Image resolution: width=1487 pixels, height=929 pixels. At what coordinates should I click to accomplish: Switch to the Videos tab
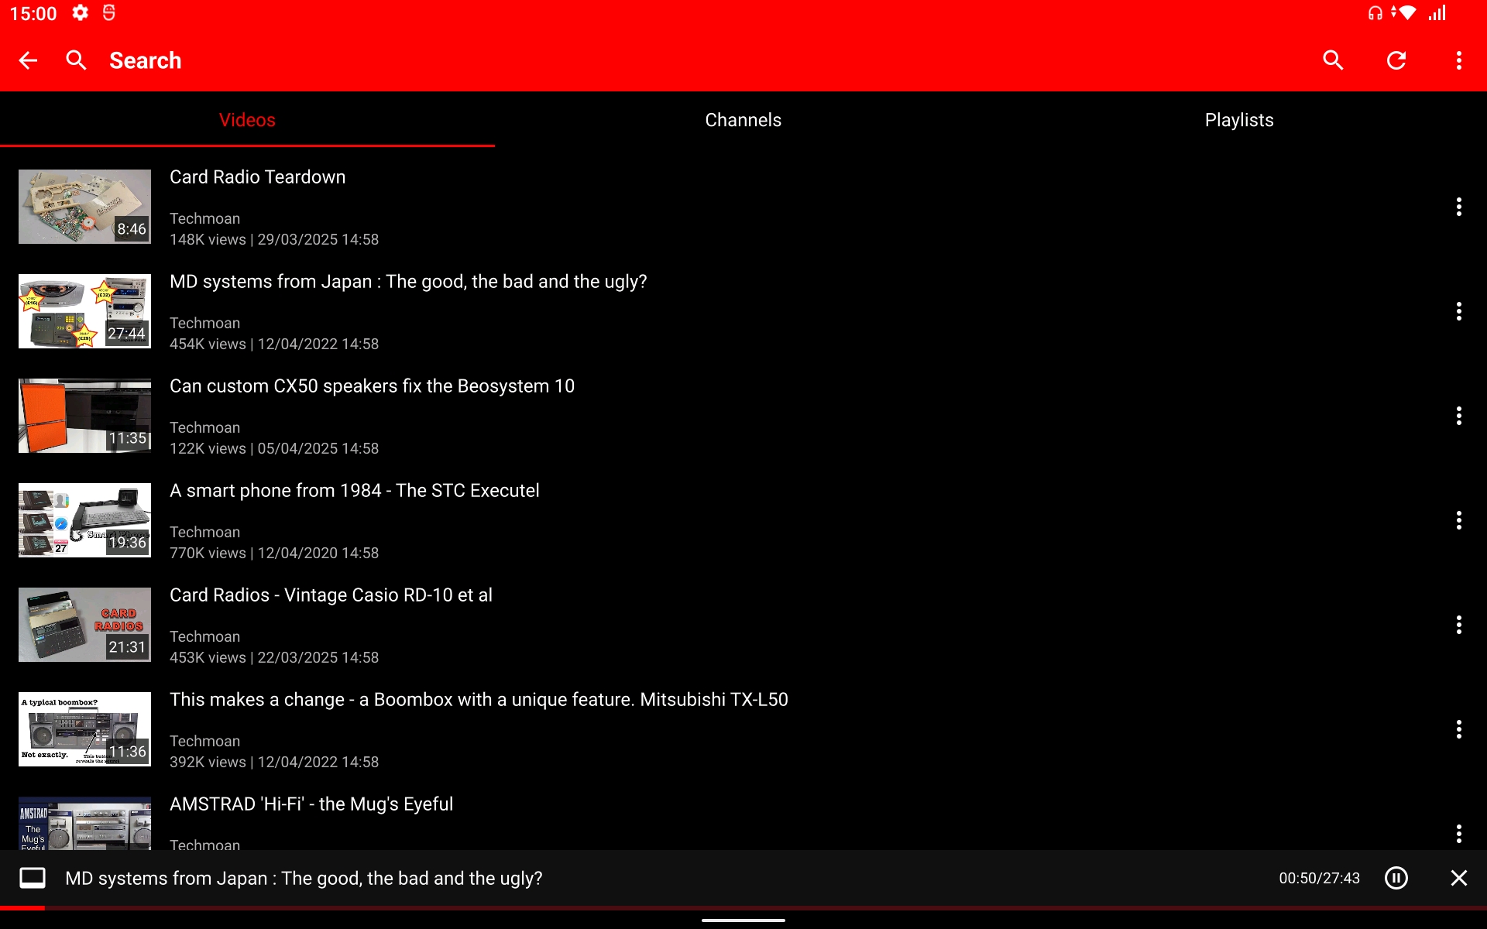[247, 120]
